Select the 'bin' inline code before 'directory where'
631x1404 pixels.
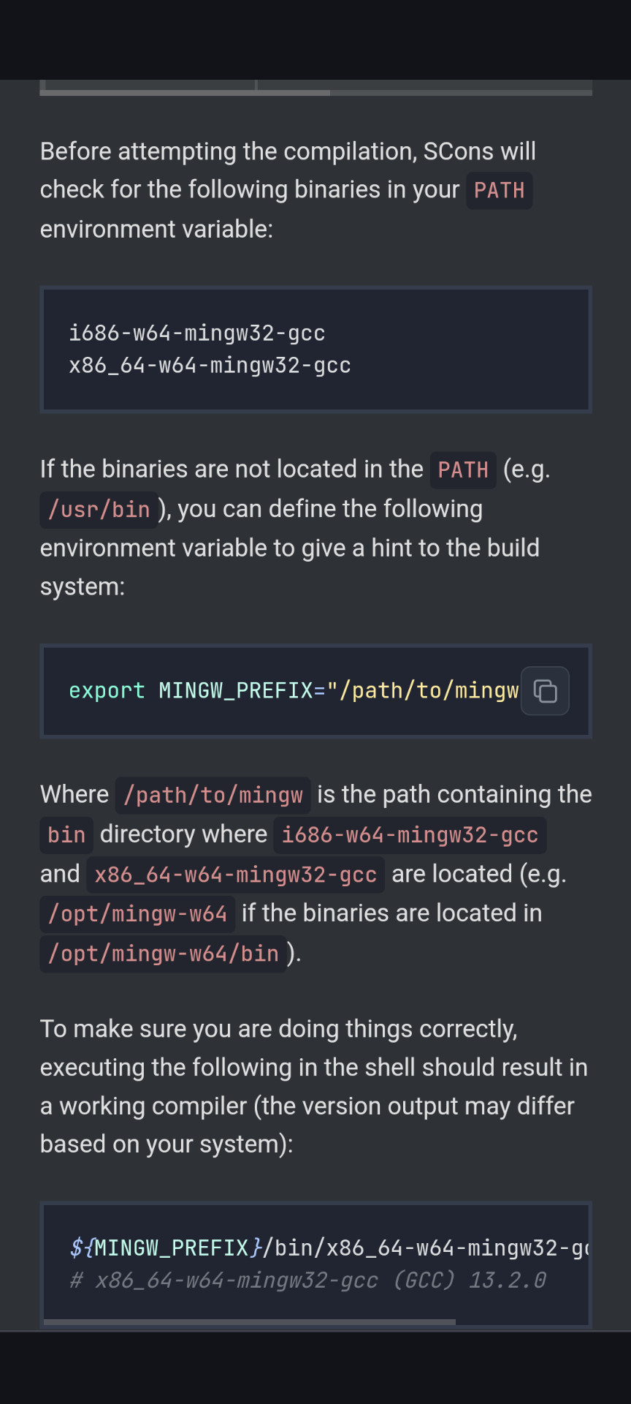pyautogui.click(x=66, y=835)
